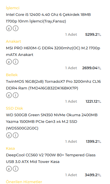The width and height of the screenshot is (110, 184).
Task: Remove the WD 500GB Green SSD
Action: point(9,135)
